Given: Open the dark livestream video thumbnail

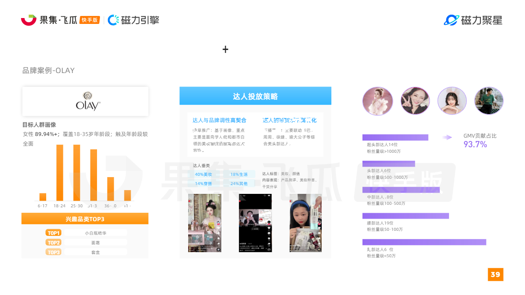Looking at the screenshot, I should click(x=255, y=223).
